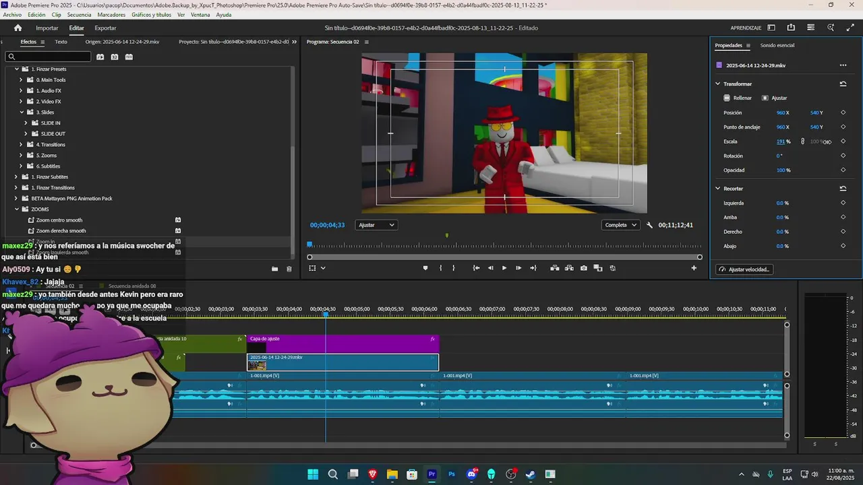Viewport: 863px width, 485px height.
Task: Click the quick export share icon
Action: tap(791, 28)
